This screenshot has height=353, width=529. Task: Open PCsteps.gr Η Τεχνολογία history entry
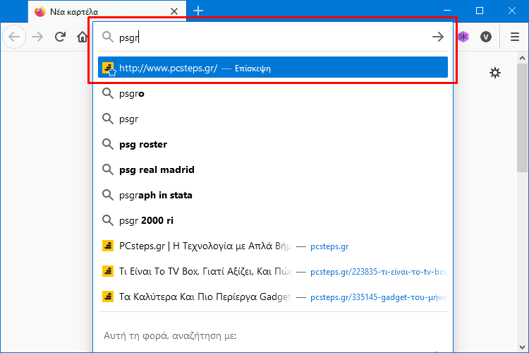(x=272, y=246)
